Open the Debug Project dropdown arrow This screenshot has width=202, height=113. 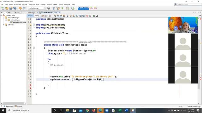click(x=70, y=8)
